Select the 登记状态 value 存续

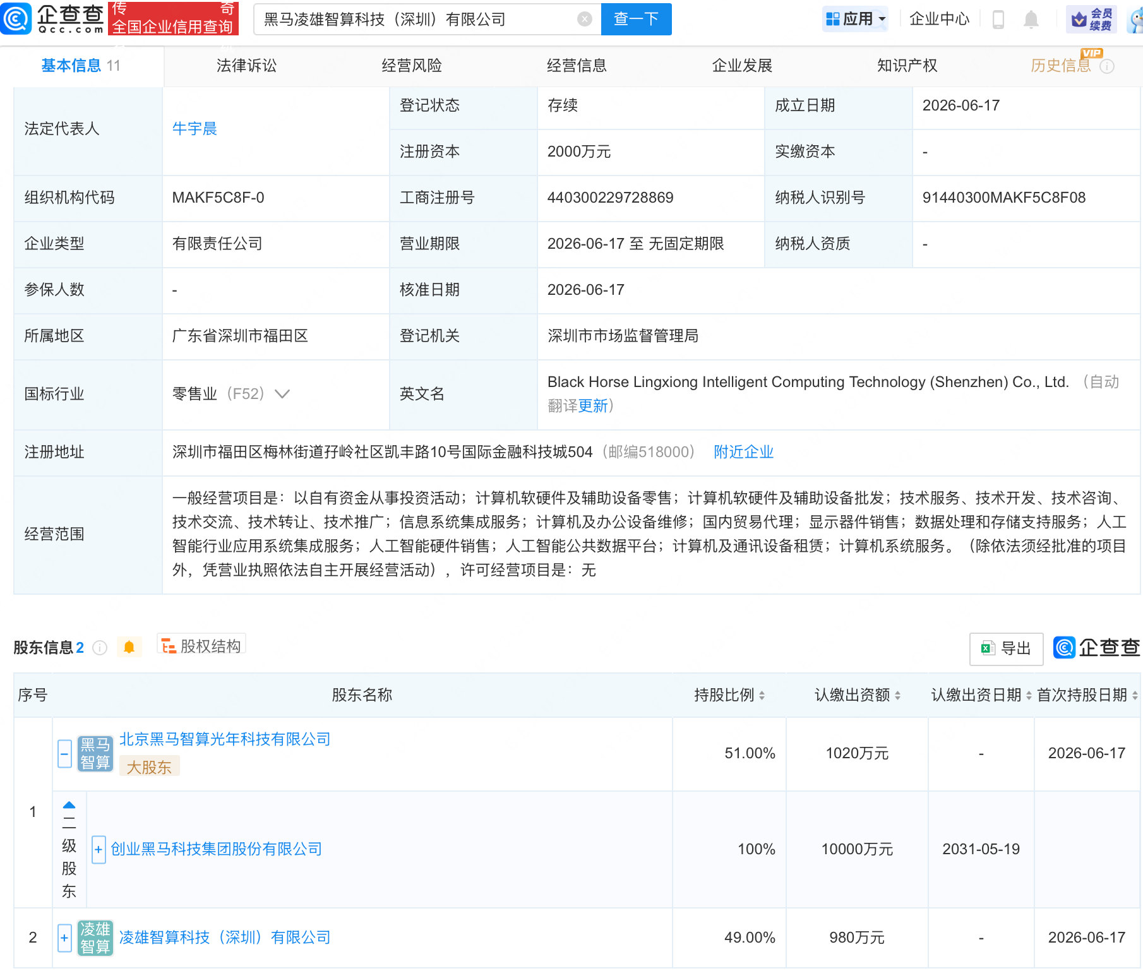(x=563, y=105)
